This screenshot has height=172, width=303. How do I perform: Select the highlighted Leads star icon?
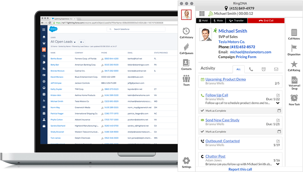click(44, 50)
